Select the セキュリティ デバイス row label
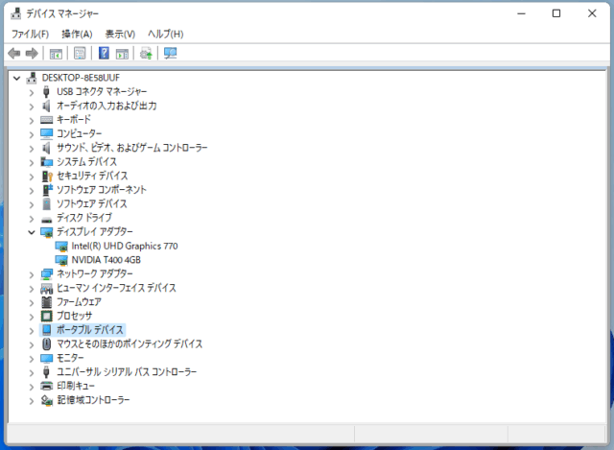The image size is (614, 450). [x=92, y=176]
